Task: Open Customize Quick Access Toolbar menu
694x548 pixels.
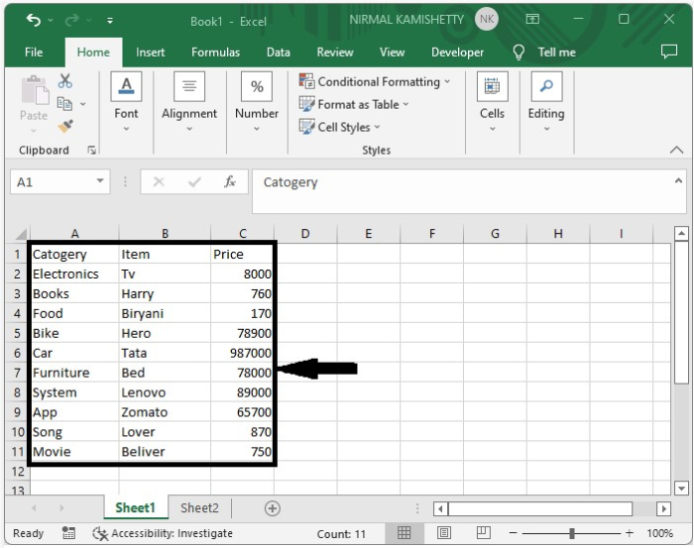Action: point(110,21)
